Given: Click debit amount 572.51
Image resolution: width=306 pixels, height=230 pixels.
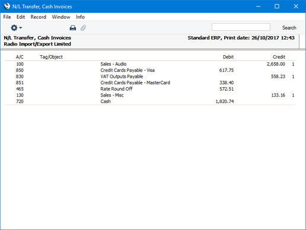Looking at the screenshot, I should coord(227,89).
